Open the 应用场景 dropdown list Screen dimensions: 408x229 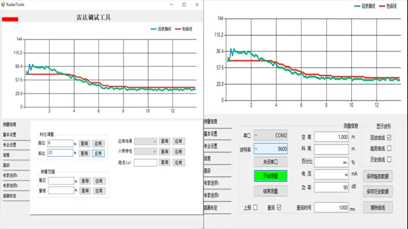145,141
